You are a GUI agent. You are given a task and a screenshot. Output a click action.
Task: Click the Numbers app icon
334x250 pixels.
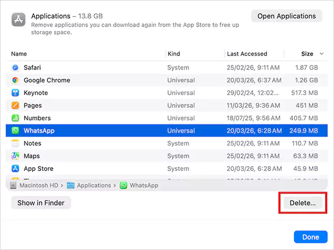tap(15, 118)
